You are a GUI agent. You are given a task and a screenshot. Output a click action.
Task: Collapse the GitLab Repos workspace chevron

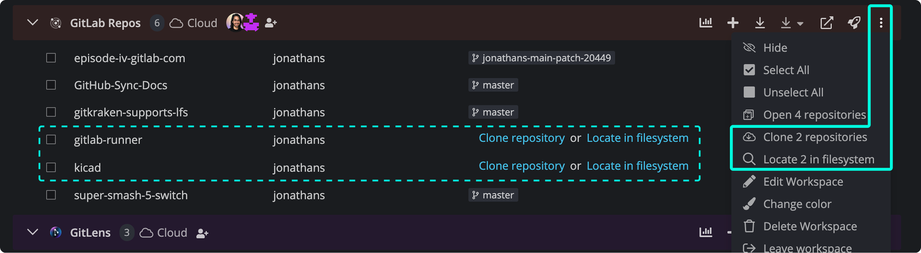(x=33, y=23)
